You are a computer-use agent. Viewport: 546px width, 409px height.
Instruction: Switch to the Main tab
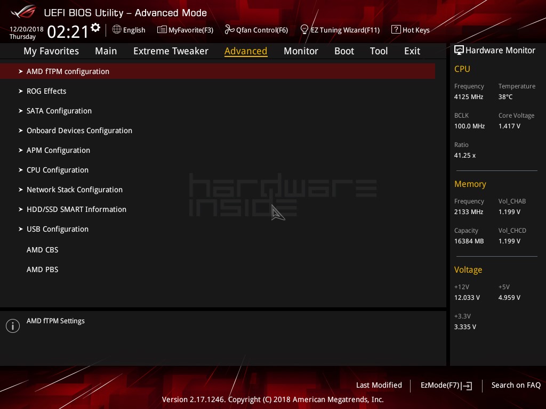pos(106,51)
